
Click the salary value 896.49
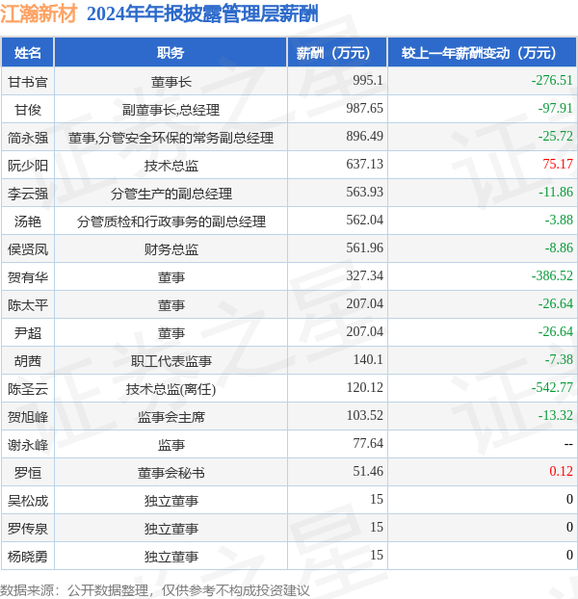364,136
